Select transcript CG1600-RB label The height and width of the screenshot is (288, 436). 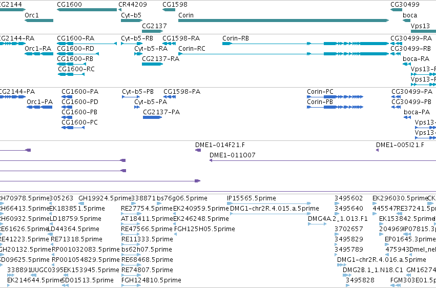tap(75, 59)
